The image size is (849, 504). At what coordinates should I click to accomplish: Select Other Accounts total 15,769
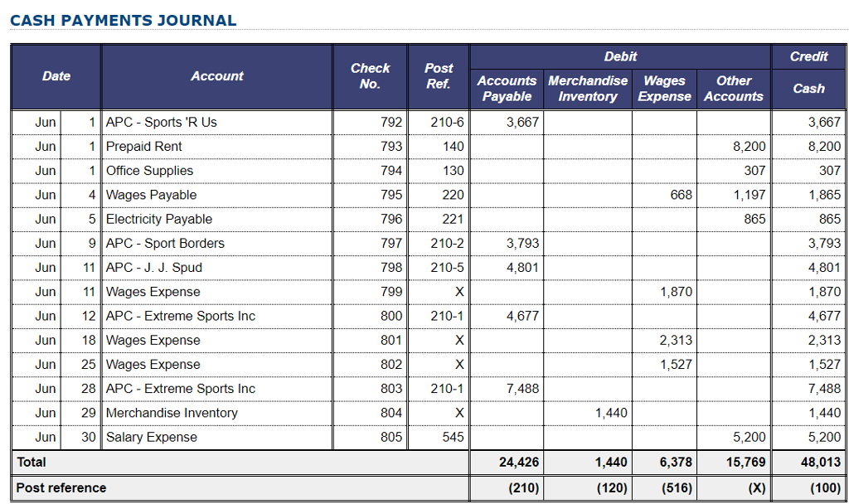745,463
